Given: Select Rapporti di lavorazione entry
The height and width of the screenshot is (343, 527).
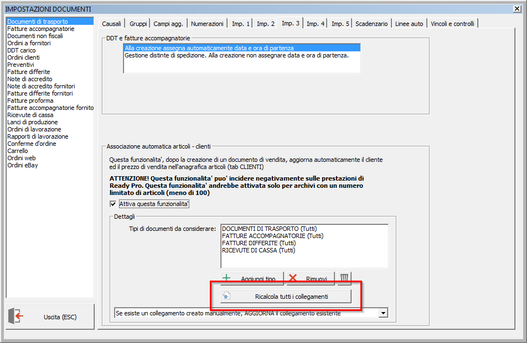Looking at the screenshot, I should point(50,136).
